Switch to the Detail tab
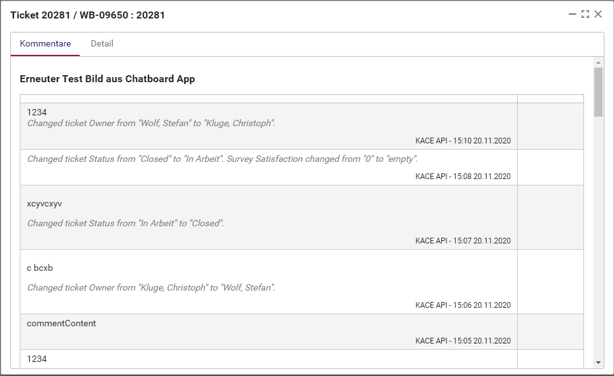This screenshot has width=614, height=376. tap(102, 44)
